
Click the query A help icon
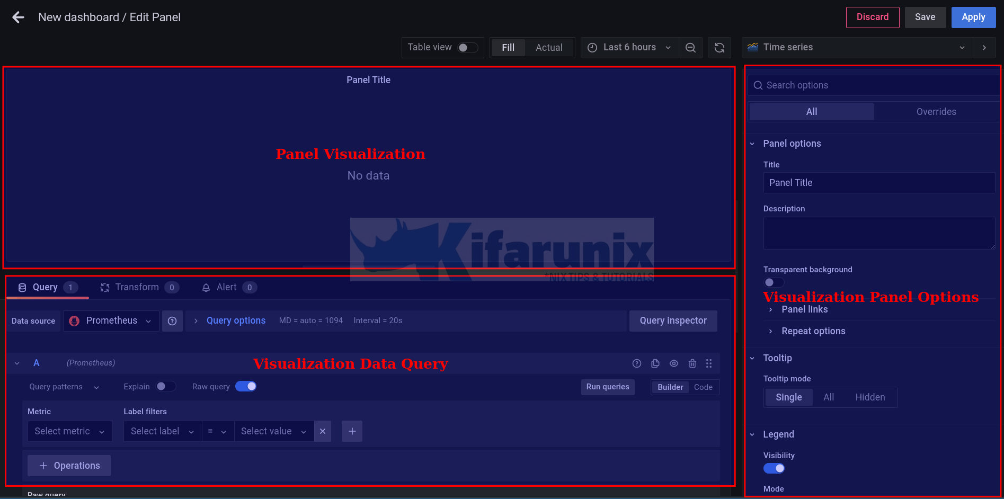(637, 363)
